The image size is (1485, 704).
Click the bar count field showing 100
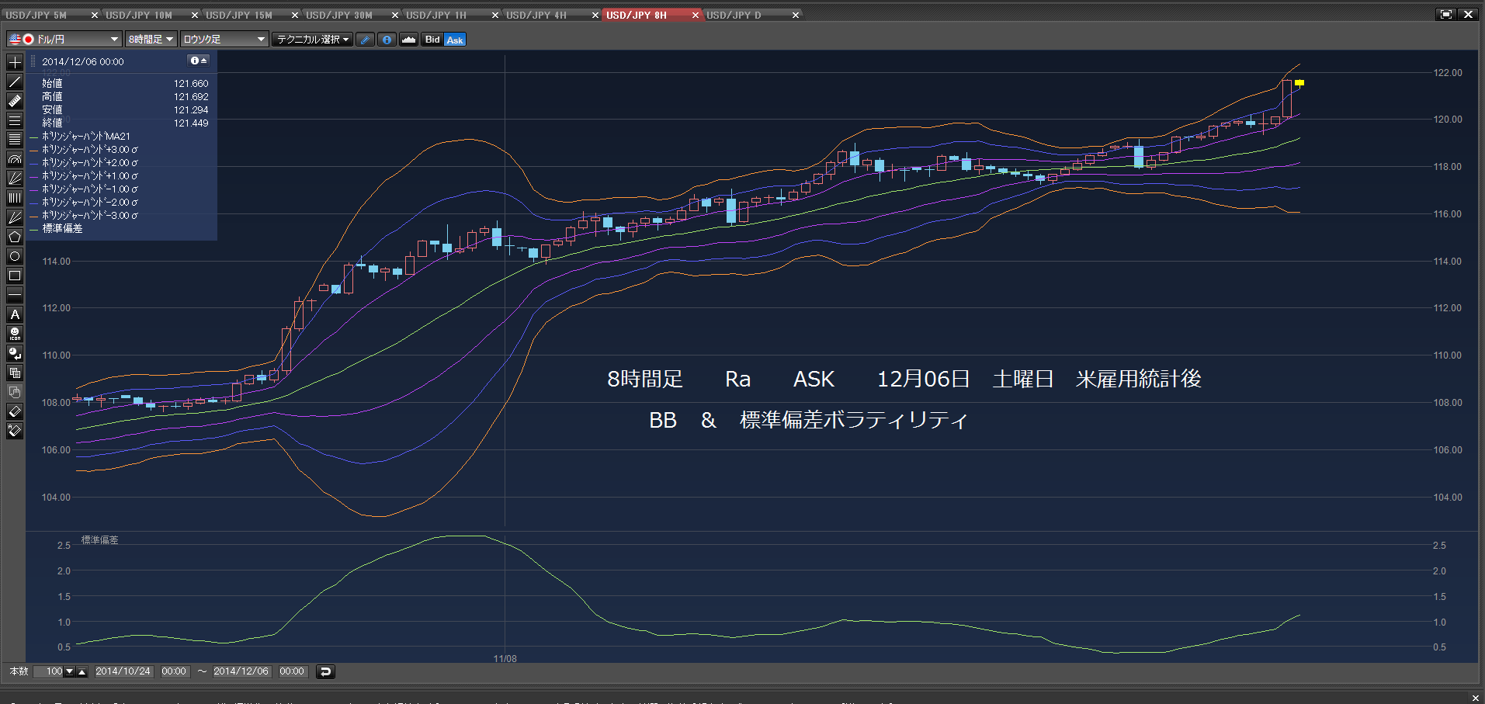coord(48,671)
